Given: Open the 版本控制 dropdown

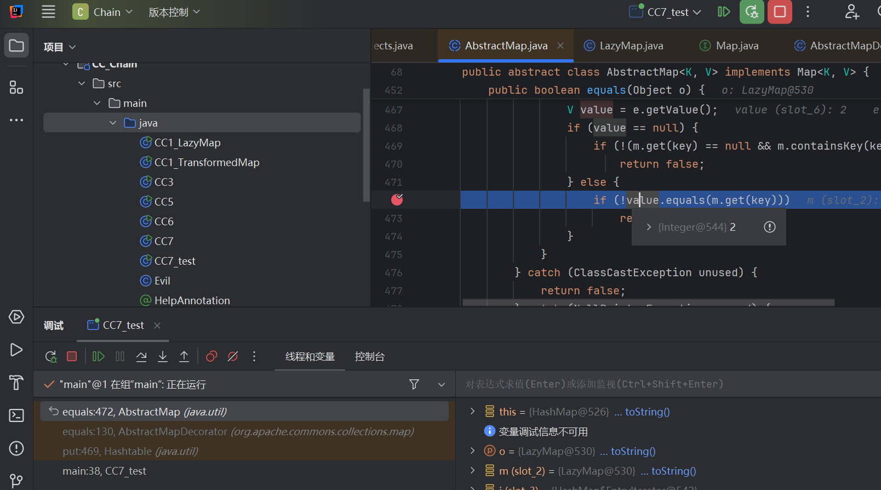Looking at the screenshot, I should (x=174, y=12).
